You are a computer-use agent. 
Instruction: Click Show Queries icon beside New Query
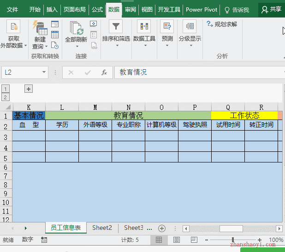tap(55, 24)
